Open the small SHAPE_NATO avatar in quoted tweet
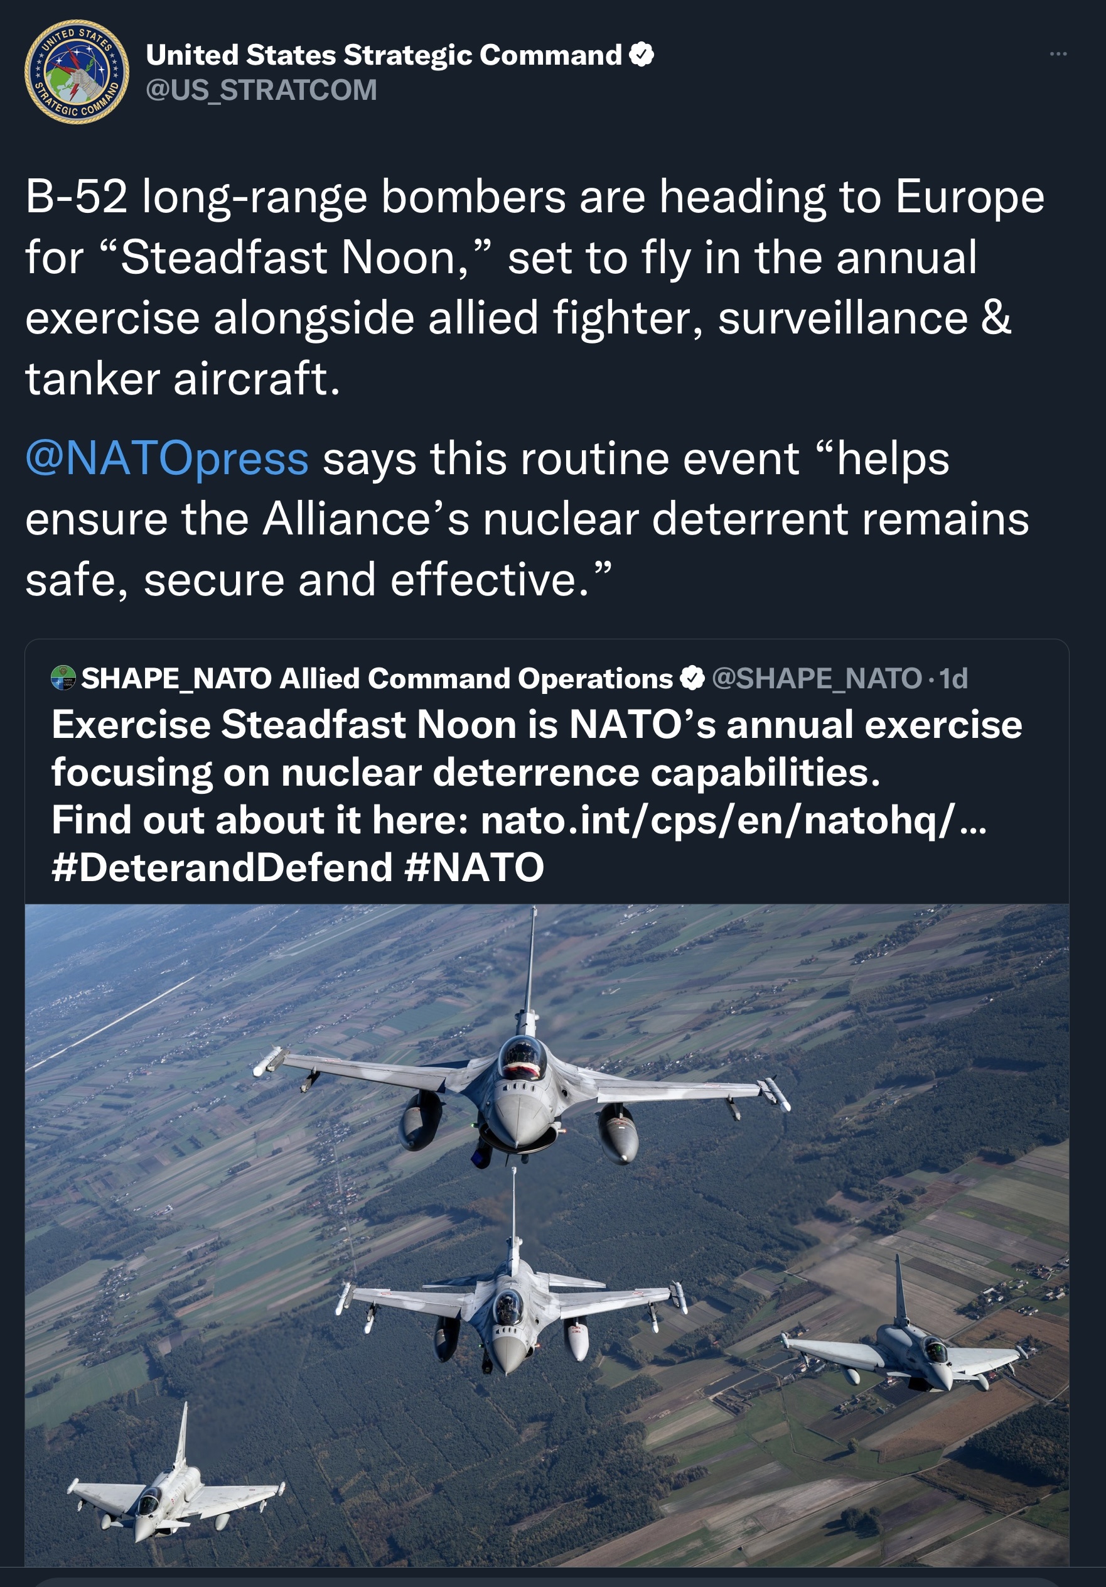Viewport: 1106px width, 1587px height. pyautogui.click(x=63, y=678)
